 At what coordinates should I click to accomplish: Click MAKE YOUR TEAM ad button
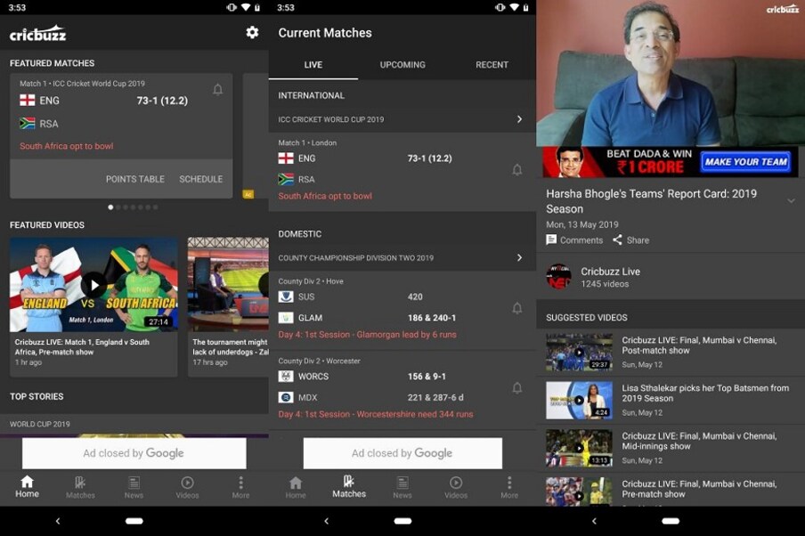point(745,162)
